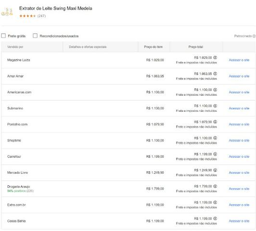Image resolution: width=256 pixels, height=231 pixels.
Task: Click info icon for Shoptime total price
Action: [215, 138]
